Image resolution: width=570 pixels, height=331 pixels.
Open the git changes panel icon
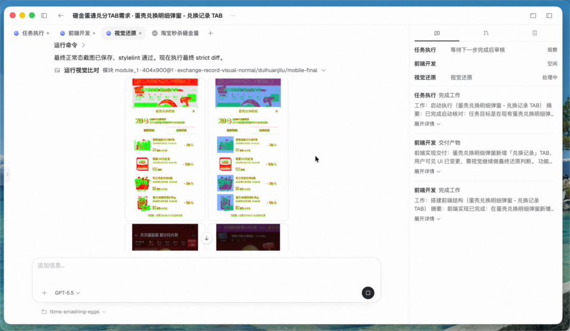tap(486, 33)
